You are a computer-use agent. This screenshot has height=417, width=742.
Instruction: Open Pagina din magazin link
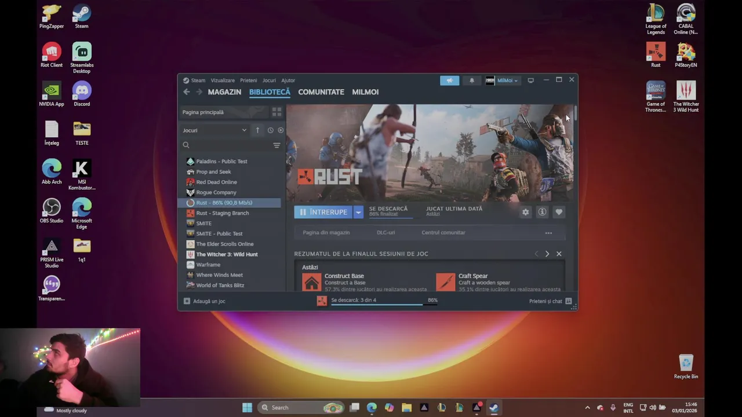[326, 233]
